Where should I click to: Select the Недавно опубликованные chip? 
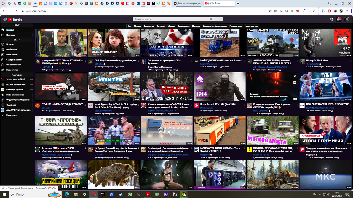coord(215,26)
